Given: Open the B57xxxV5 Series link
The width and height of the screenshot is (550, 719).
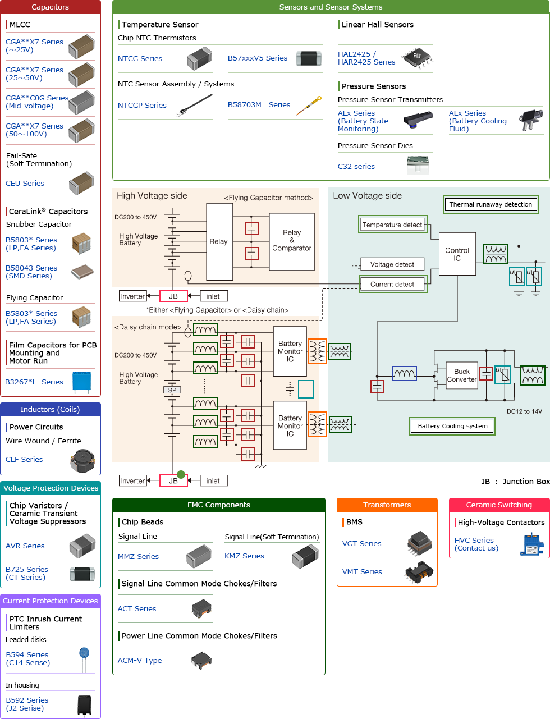Looking at the screenshot, I should click(256, 58).
